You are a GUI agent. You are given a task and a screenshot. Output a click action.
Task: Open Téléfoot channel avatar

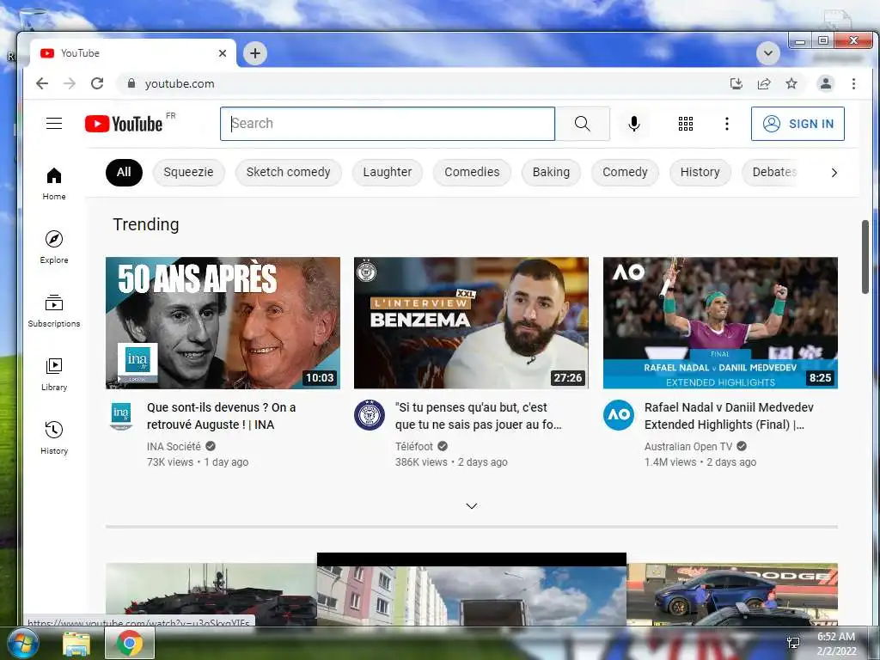click(370, 415)
